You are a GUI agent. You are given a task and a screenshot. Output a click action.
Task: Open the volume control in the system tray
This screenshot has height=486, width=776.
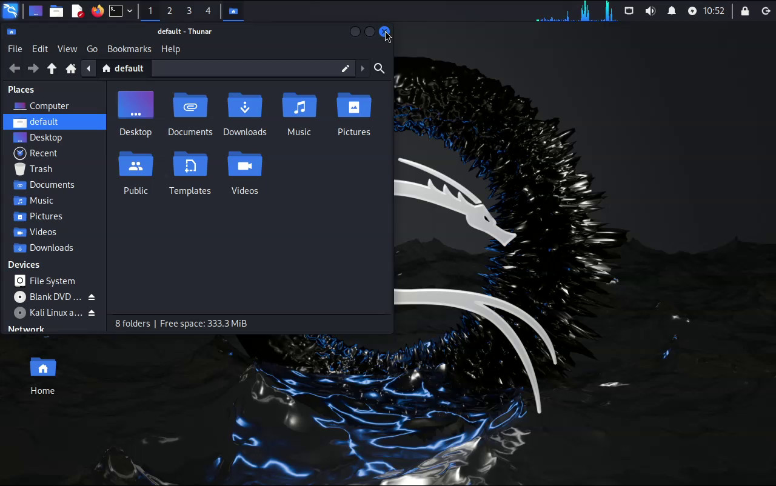[x=651, y=11]
